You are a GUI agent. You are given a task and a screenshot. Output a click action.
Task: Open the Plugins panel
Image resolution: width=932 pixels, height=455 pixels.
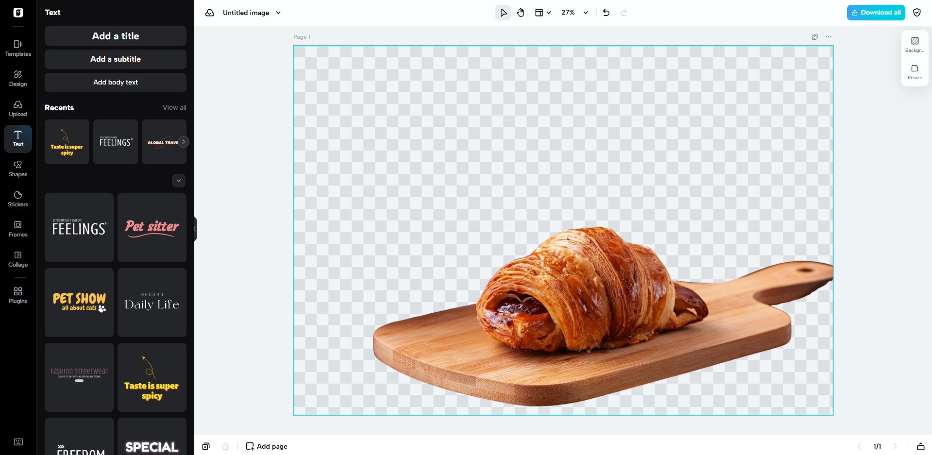tap(17, 295)
